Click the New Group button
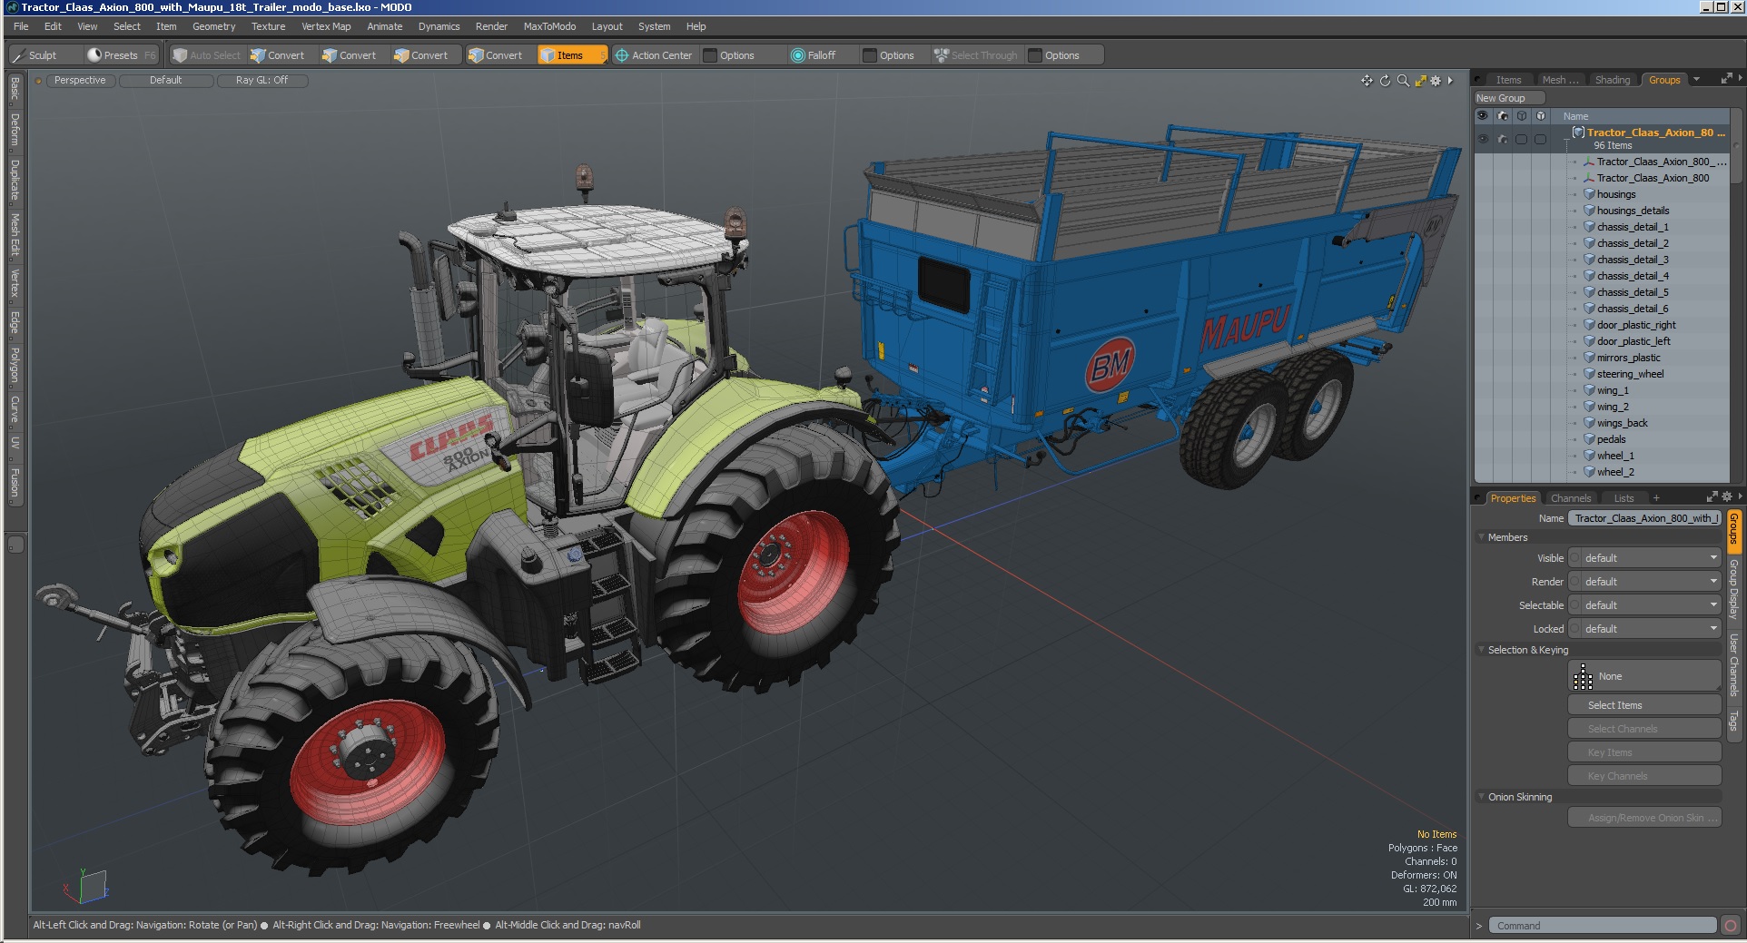1747x943 pixels. pos(1508,98)
